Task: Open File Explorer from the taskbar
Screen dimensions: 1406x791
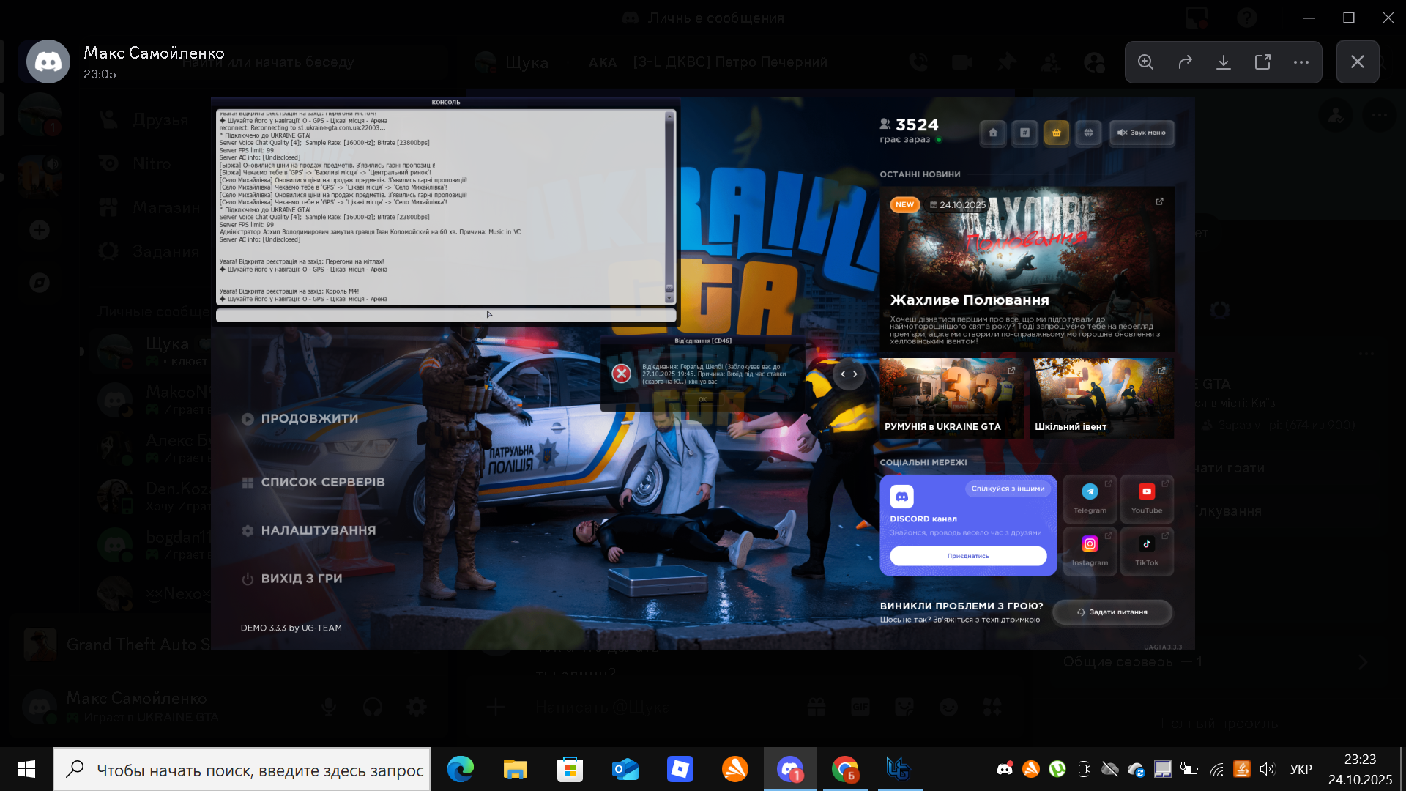Action: [516, 769]
